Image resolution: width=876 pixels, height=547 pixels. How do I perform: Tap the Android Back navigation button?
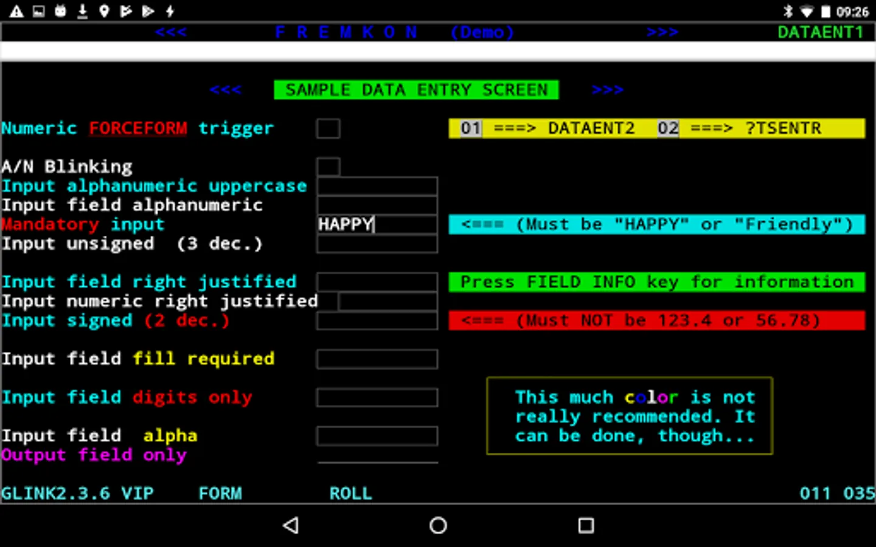[291, 525]
